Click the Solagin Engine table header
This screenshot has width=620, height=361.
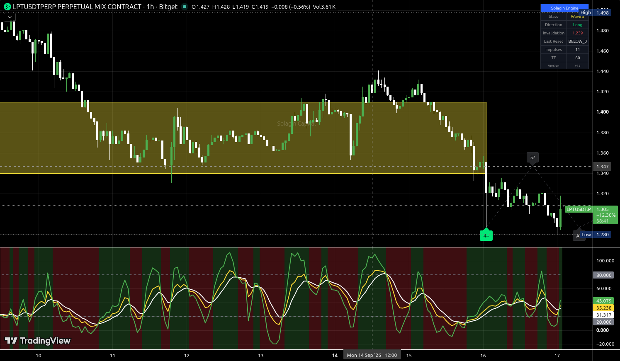point(564,8)
